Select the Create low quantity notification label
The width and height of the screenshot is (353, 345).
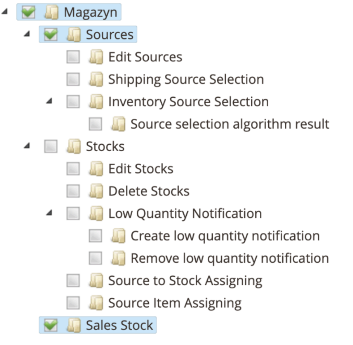(x=225, y=236)
